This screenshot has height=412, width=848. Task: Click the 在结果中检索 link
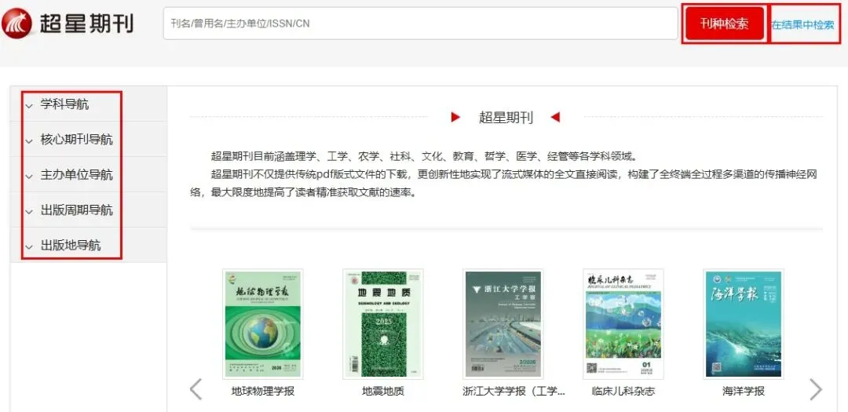coord(802,24)
